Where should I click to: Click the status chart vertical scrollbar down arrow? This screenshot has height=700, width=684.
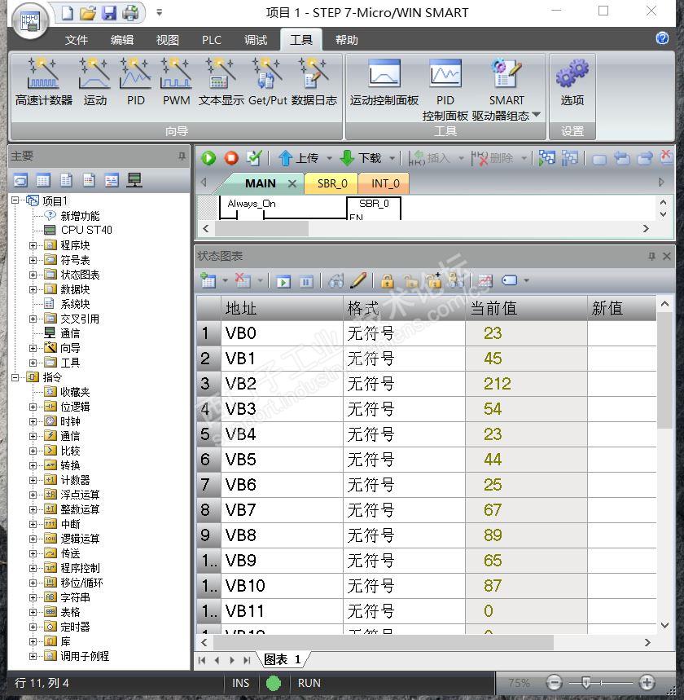point(664,625)
